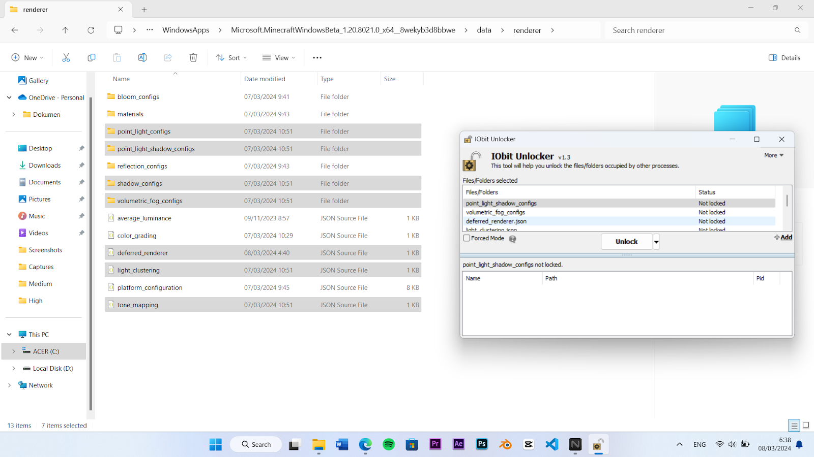Sort by the Date modified column header
The width and height of the screenshot is (814, 457).
265,79
